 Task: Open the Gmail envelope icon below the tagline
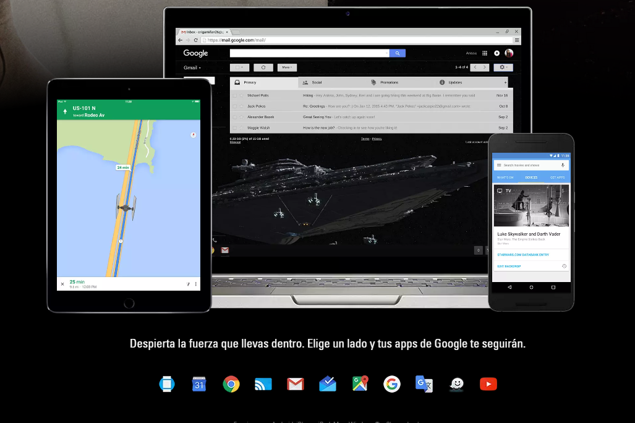pyautogui.click(x=295, y=383)
